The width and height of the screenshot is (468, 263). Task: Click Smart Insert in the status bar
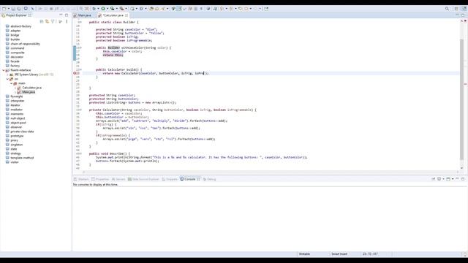(x=339, y=254)
